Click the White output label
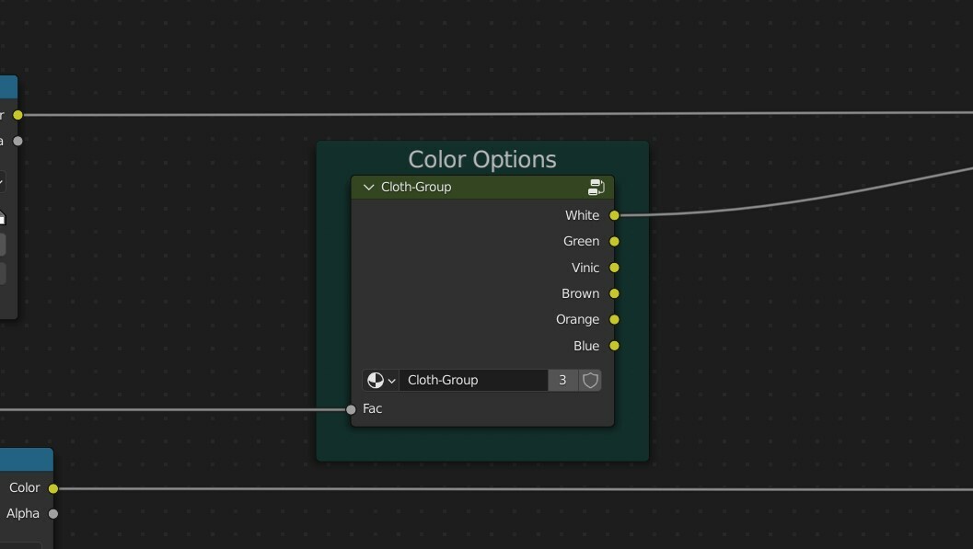The image size is (973, 549). click(582, 215)
